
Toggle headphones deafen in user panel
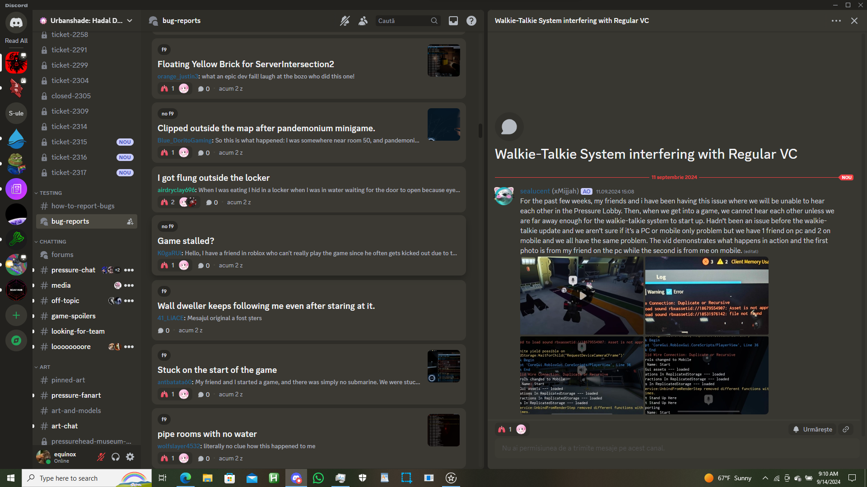[116, 457]
